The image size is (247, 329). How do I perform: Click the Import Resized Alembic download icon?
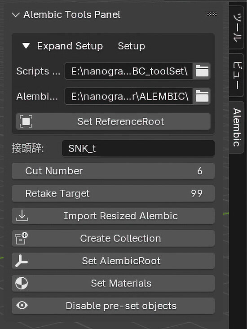22,216
